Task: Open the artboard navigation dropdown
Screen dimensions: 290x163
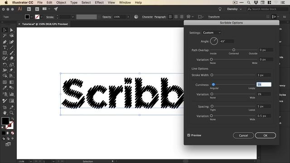Action: point(53,162)
